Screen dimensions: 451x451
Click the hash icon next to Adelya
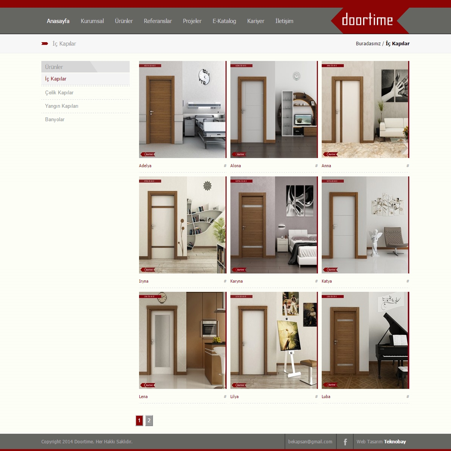(x=225, y=166)
